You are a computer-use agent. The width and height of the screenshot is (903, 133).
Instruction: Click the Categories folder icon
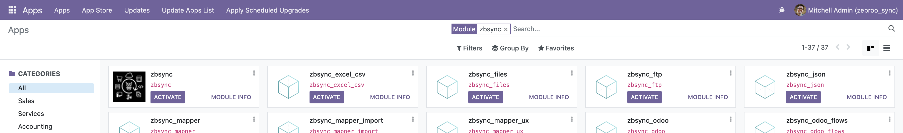coord(12,74)
